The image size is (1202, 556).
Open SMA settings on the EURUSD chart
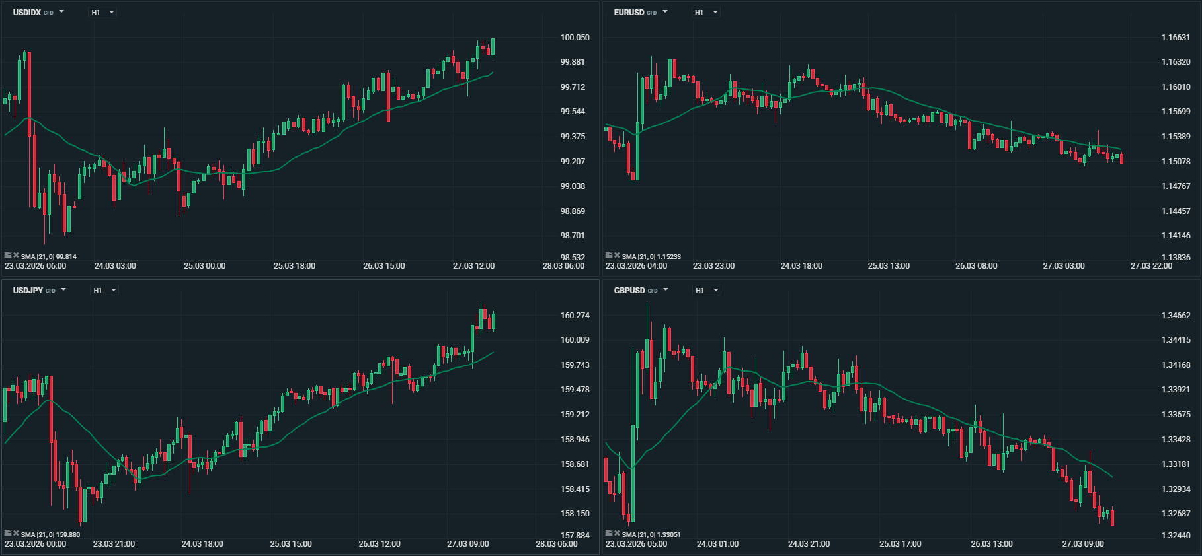click(x=609, y=255)
